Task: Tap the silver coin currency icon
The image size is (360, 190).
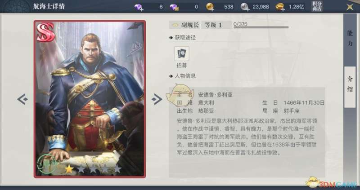Action: pos(245,7)
